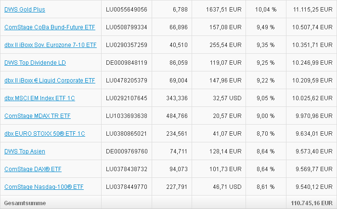Click the 9,25 % share cell
Screen dimensions: 337x209
[x=266, y=63]
